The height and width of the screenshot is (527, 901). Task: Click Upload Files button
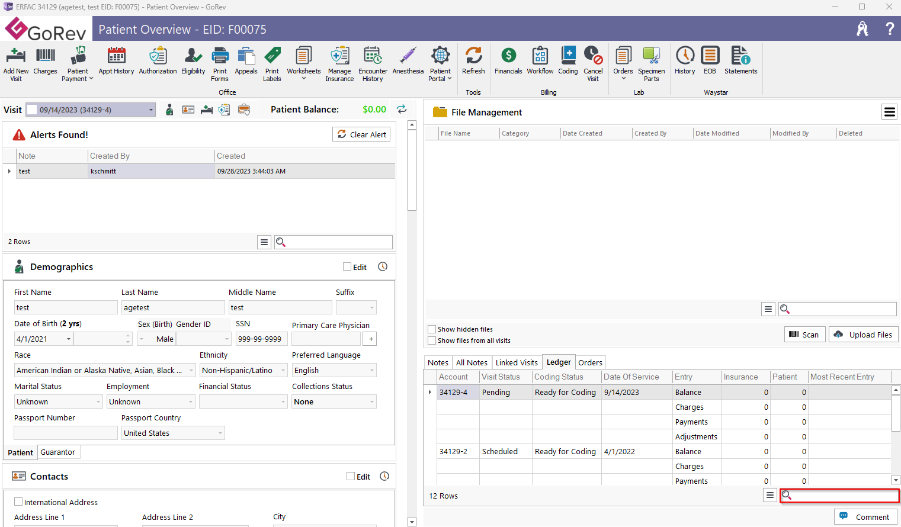[x=864, y=334]
